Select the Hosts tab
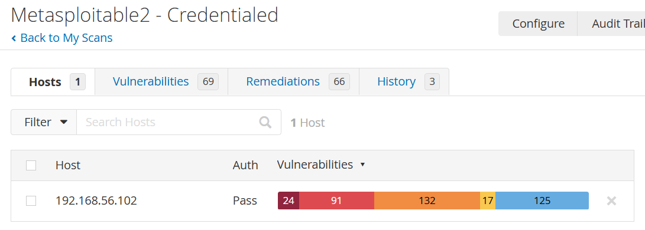Image resolution: width=645 pixels, height=230 pixels. [53, 81]
